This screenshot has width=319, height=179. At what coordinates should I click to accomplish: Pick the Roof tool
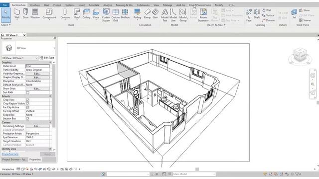click(77, 14)
